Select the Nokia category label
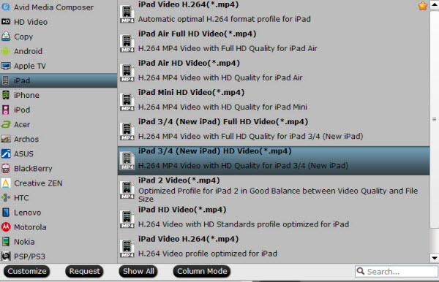 24,242
